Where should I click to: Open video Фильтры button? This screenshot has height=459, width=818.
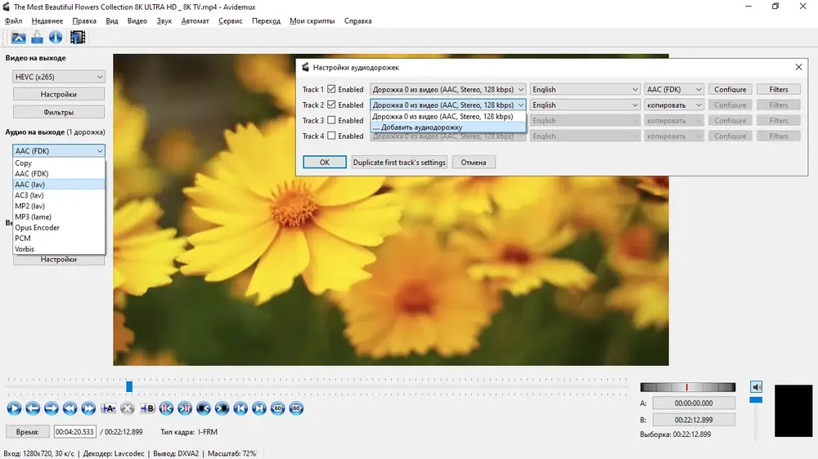pos(58,112)
